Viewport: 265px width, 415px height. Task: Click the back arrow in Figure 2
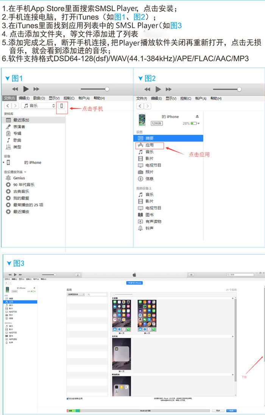(140, 106)
